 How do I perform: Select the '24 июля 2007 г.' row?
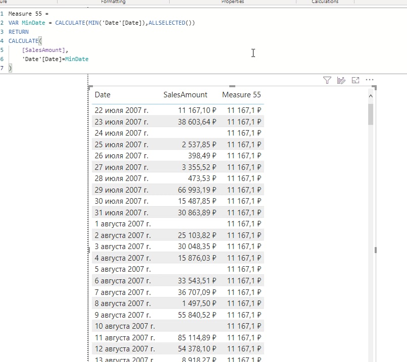(178, 133)
